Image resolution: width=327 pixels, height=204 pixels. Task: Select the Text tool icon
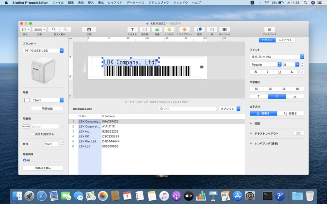point(132,29)
